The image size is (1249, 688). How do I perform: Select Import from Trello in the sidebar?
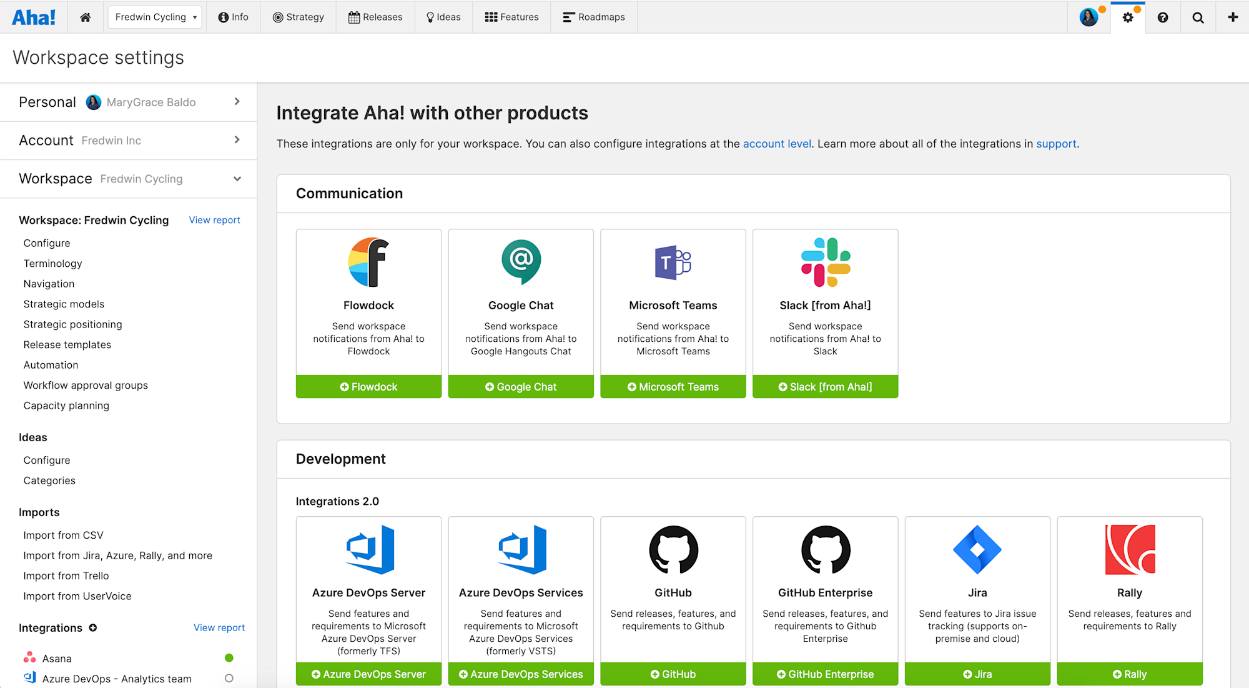tap(66, 576)
